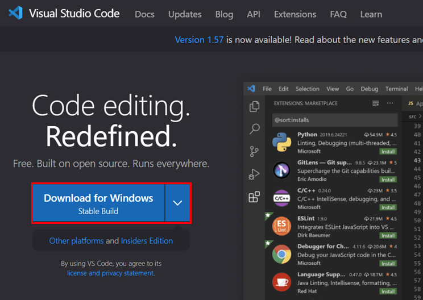The height and width of the screenshot is (300, 423).
Task: Click the EXTENSIONS: MARKETPLACE panel header
Action: 306,103
